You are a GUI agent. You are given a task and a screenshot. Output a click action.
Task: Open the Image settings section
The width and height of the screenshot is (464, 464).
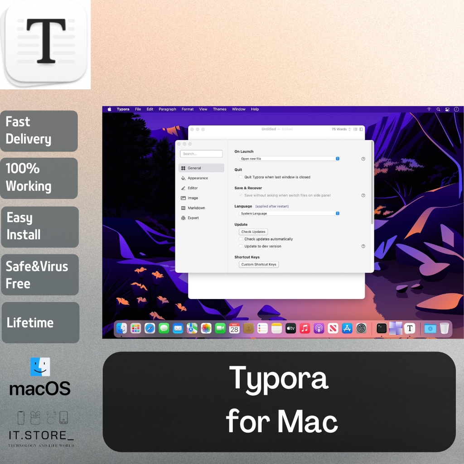[193, 198]
